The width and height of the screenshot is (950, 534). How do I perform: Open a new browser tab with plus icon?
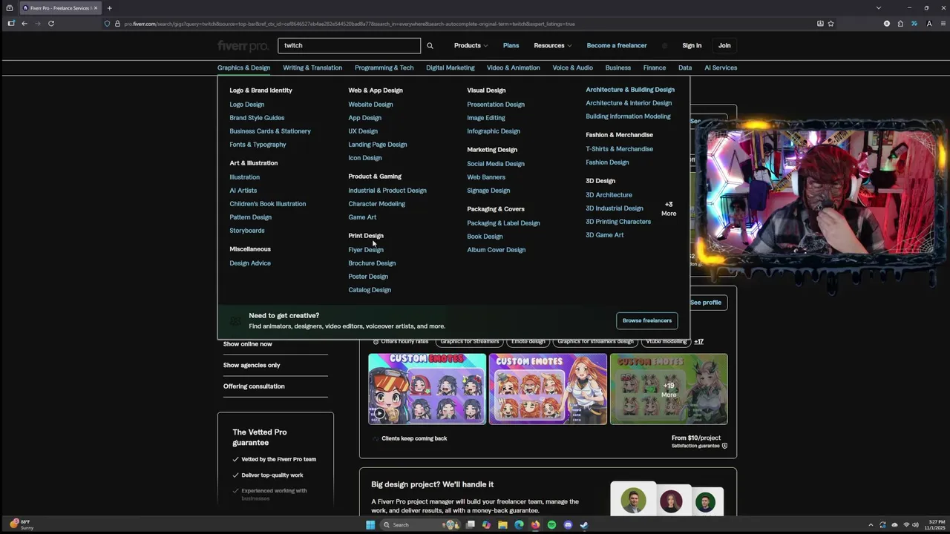point(109,8)
